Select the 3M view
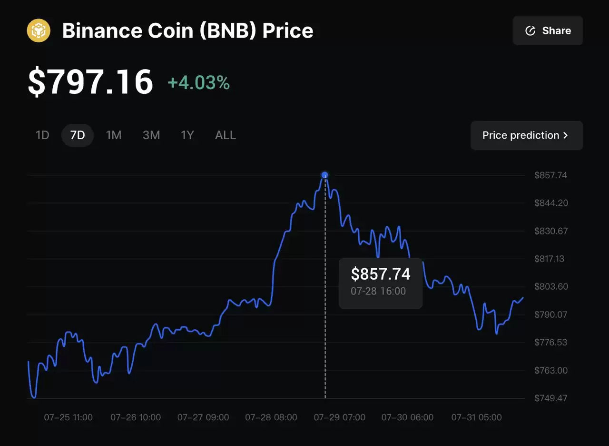This screenshot has width=609, height=446. click(x=151, y=135)
